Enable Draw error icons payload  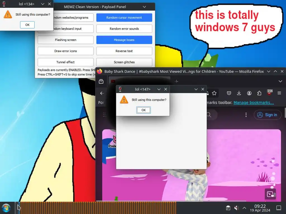66,51
